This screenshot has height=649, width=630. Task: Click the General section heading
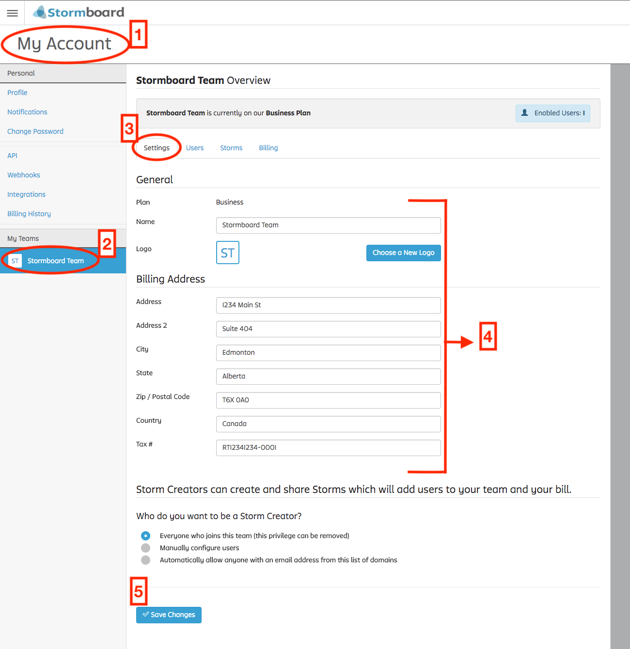(x=155, y=180)
